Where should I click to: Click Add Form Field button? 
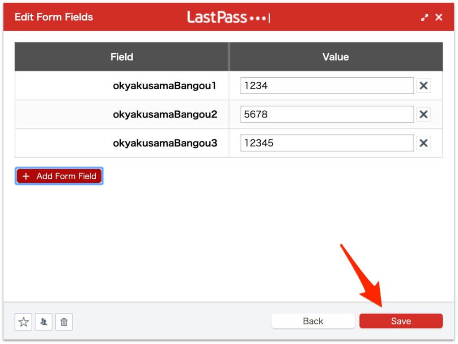coord(59,176)
